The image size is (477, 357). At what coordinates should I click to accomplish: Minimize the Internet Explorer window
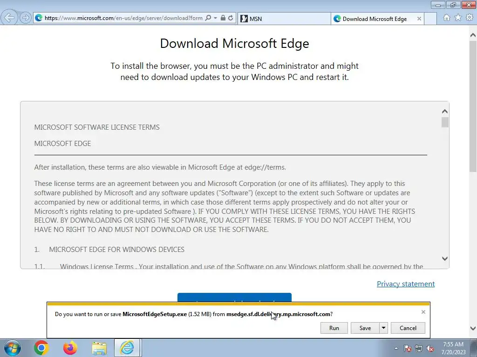tap(438, 5)
